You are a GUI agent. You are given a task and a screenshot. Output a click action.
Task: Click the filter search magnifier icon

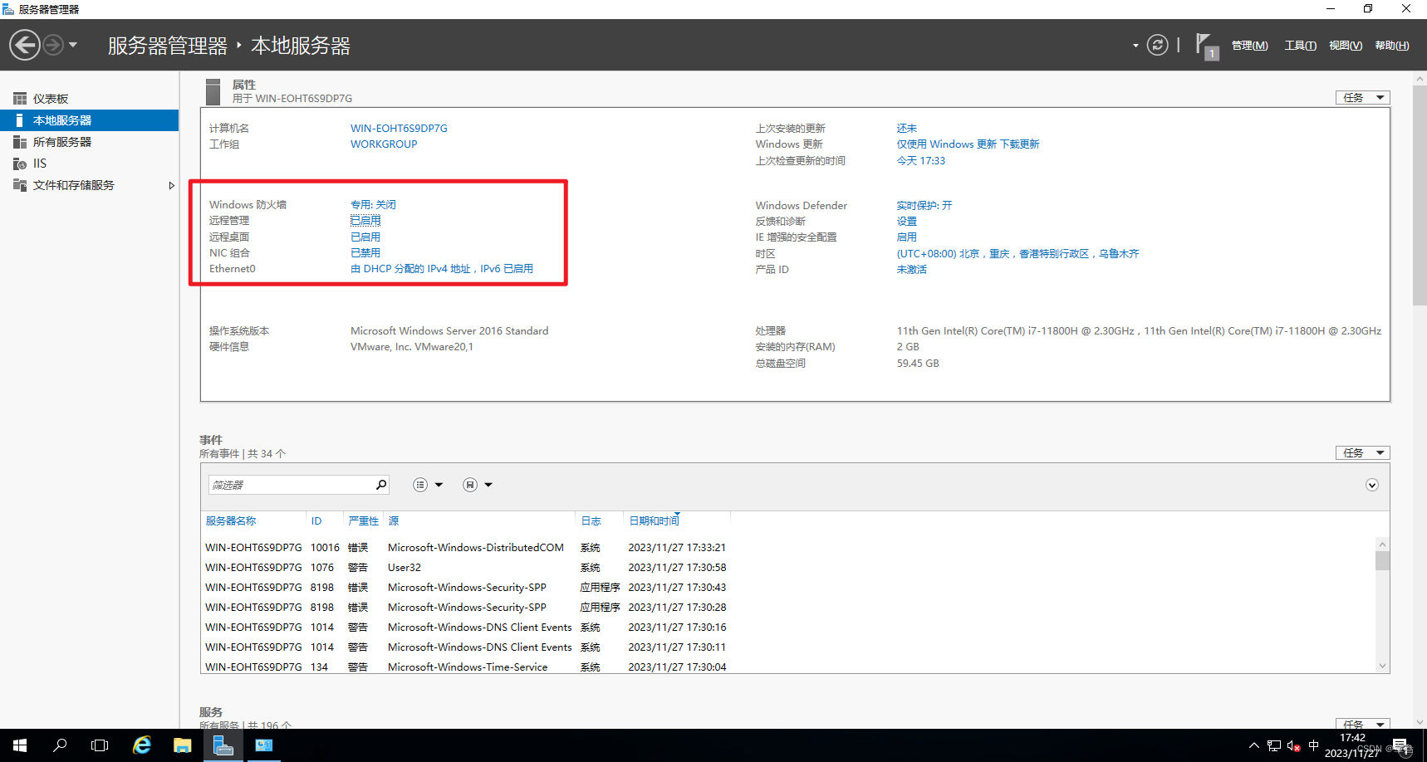(x=381, y=485)
